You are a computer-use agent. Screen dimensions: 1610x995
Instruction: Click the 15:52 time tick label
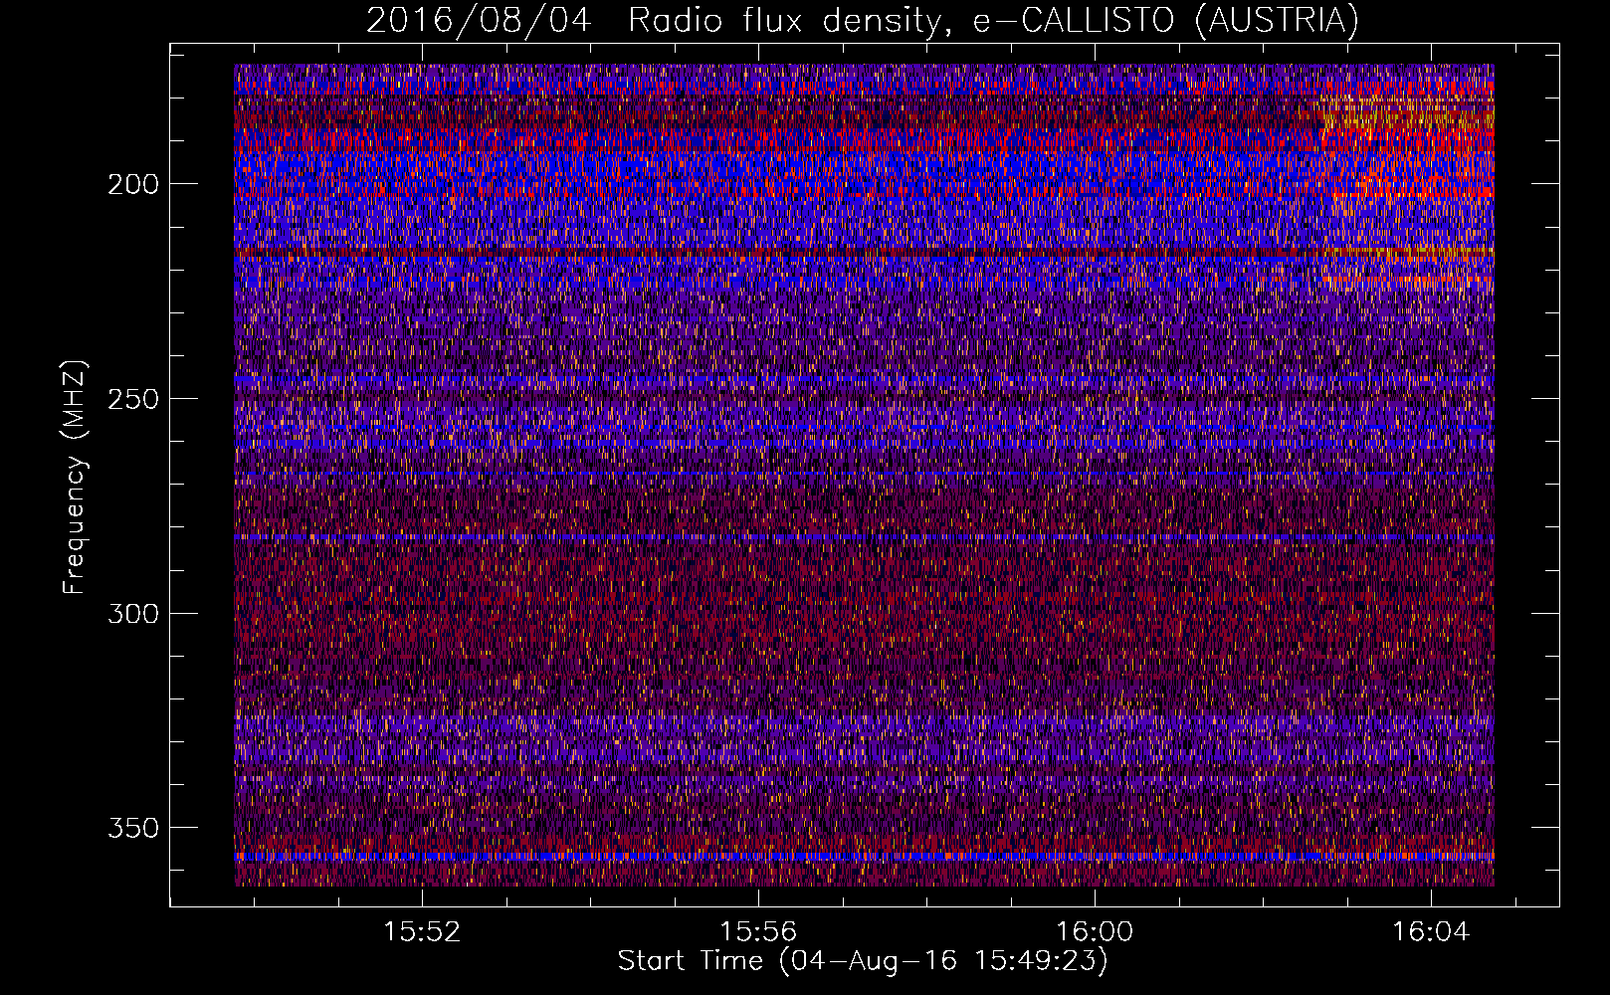point(423,932)
